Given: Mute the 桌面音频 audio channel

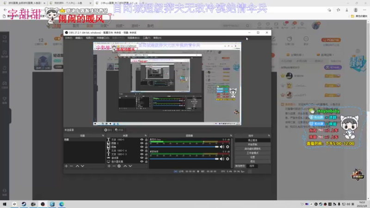Looking at the screenshot, I should (x=222, y=159).
